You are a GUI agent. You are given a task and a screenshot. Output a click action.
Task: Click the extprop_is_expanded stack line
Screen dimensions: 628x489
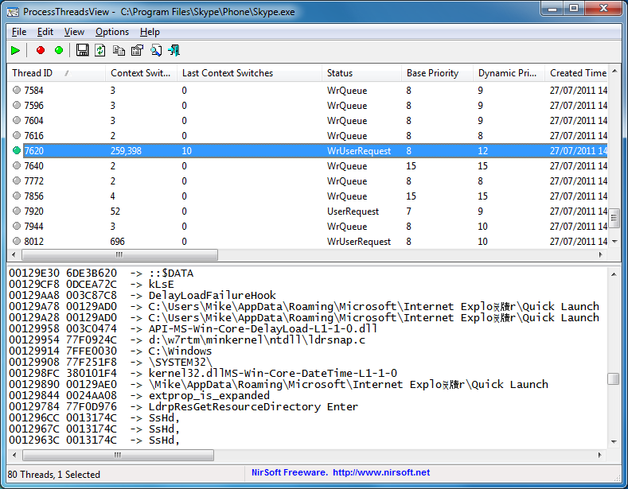[139, 395]
